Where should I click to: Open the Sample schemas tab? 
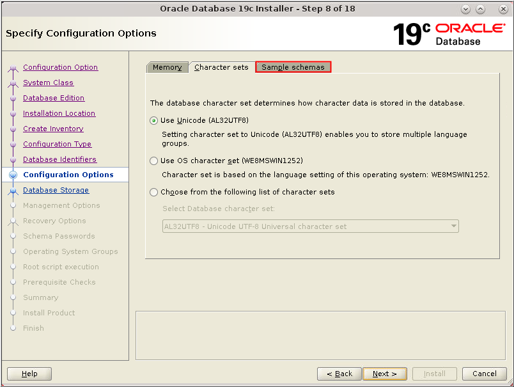coord(293,67)
